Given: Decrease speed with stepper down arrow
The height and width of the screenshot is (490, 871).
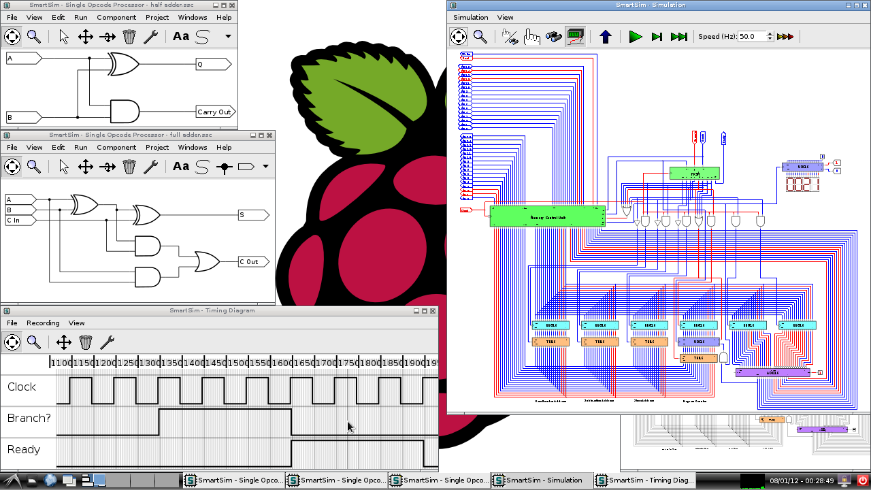Looking at the screenshot, I should point(770,39).
